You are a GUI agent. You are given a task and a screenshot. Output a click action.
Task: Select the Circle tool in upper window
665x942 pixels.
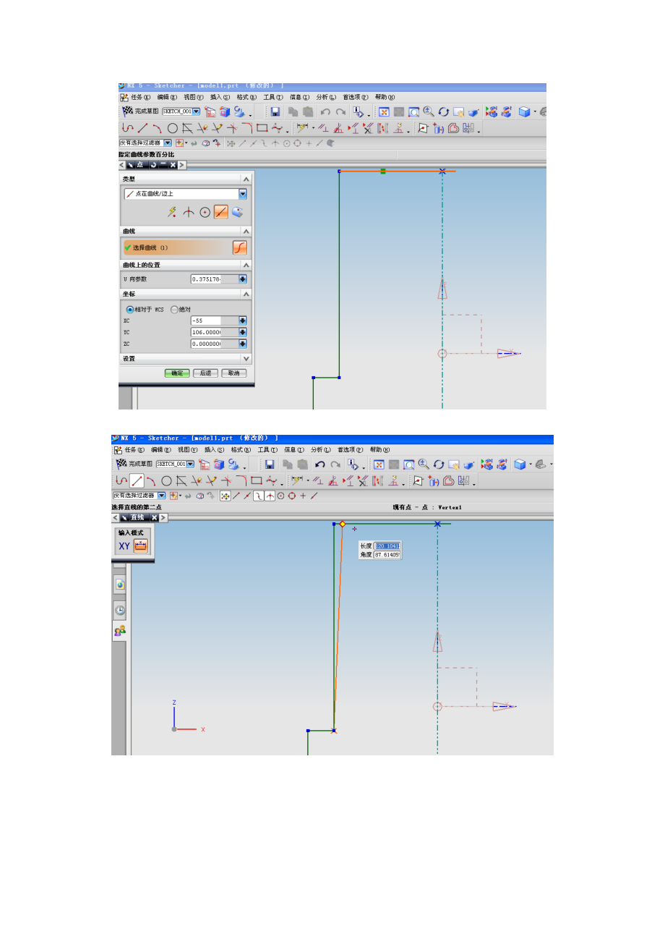coord(172,128)
